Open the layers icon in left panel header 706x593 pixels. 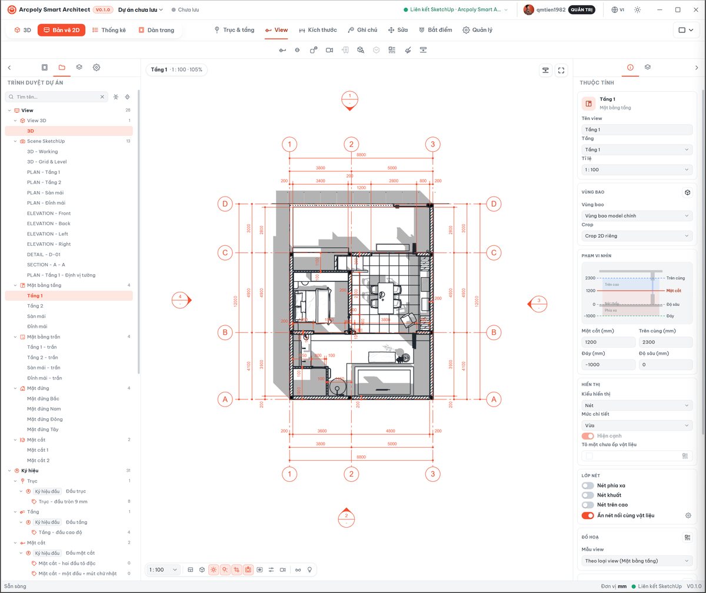pyautogui.click(x=79, y=68)
